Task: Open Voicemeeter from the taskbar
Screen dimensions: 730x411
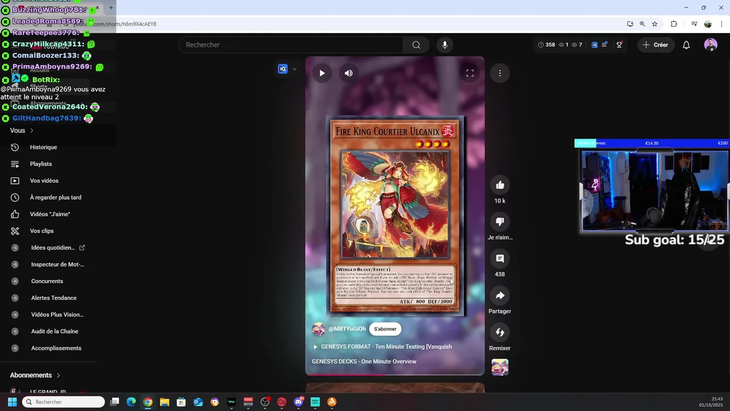Action: click(248, 402)
